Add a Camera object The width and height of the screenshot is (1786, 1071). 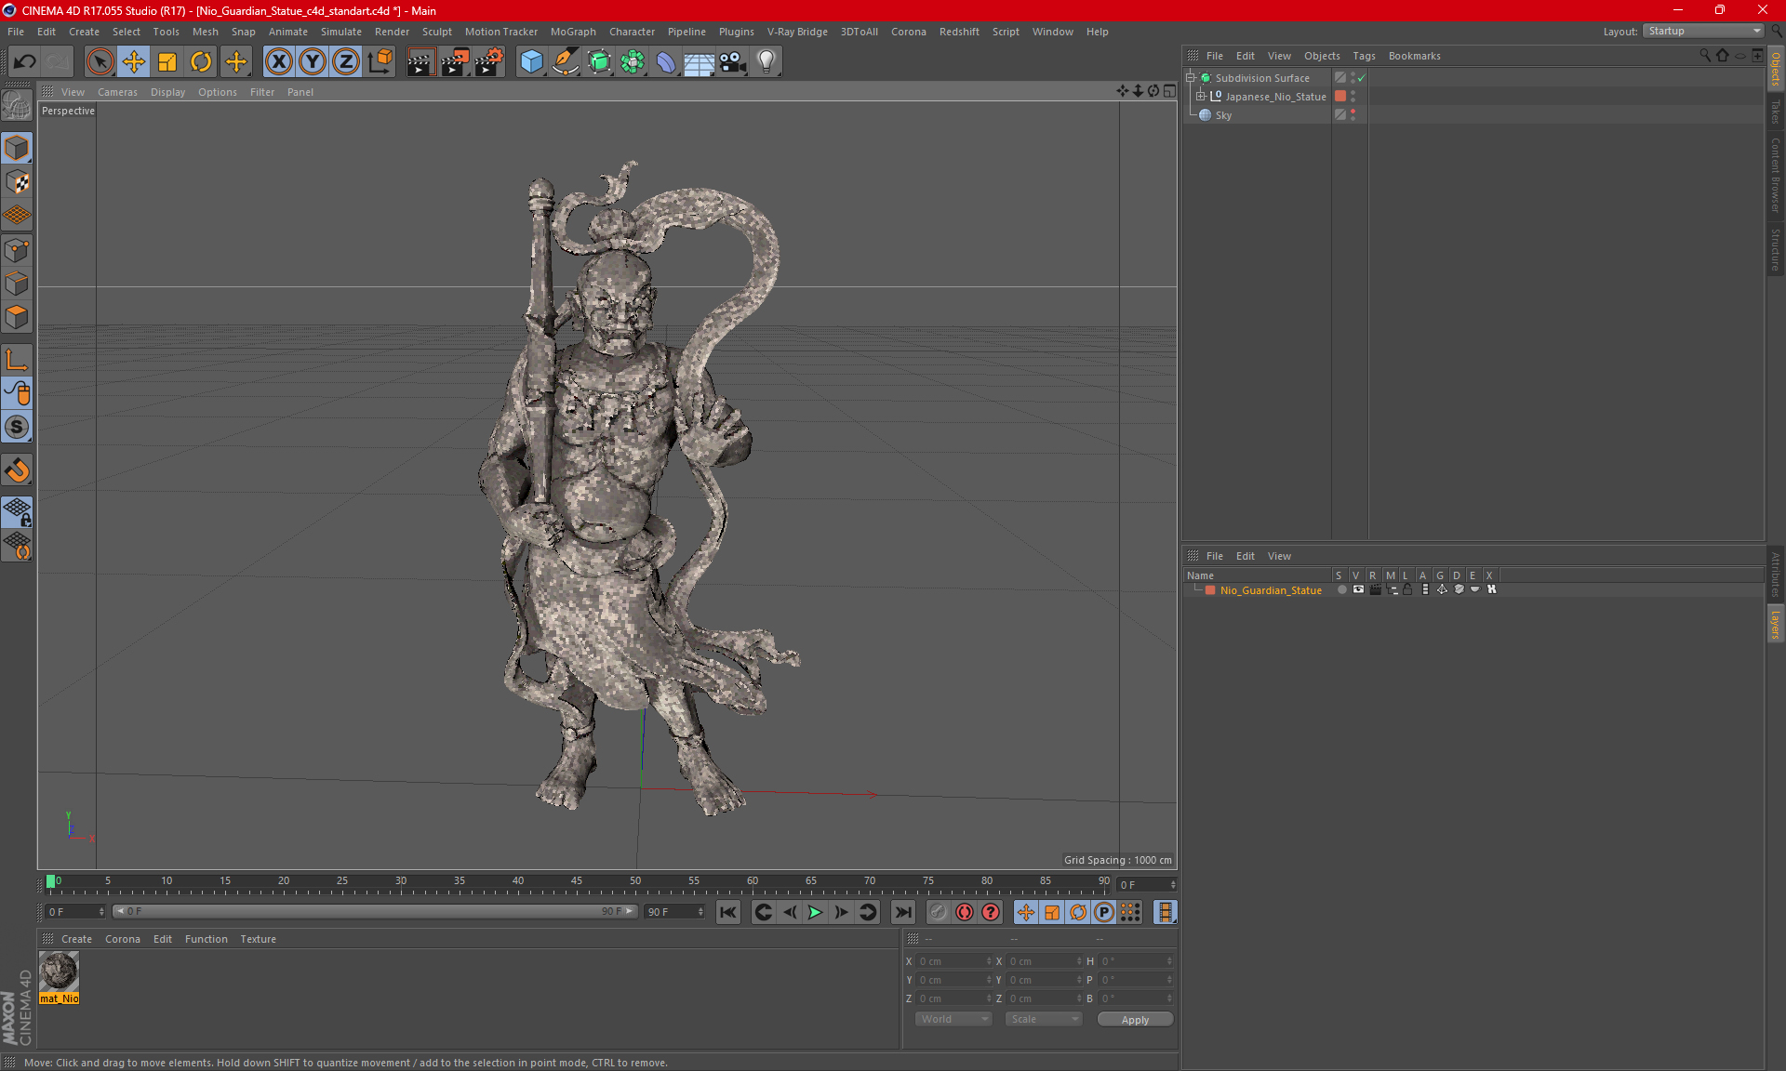[733, 62]
